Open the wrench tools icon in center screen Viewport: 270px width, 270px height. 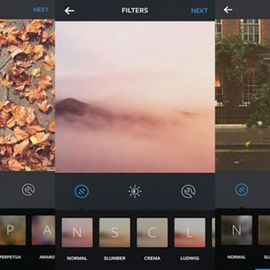(x=188, y=191)
